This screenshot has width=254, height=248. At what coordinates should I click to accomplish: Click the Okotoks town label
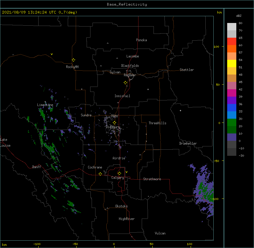click(x=121, y=206)
